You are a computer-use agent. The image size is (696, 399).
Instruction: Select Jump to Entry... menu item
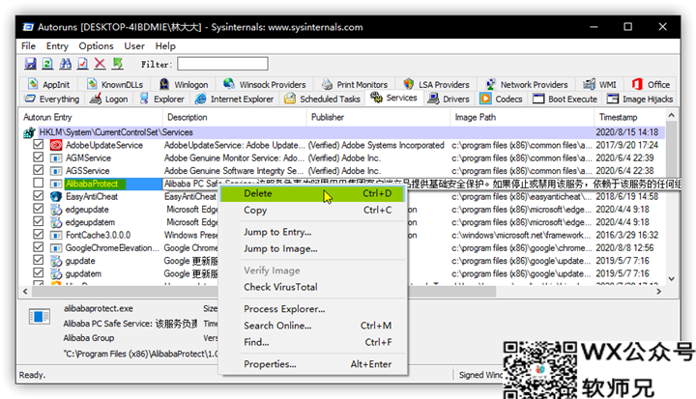(x=312, y=232)
